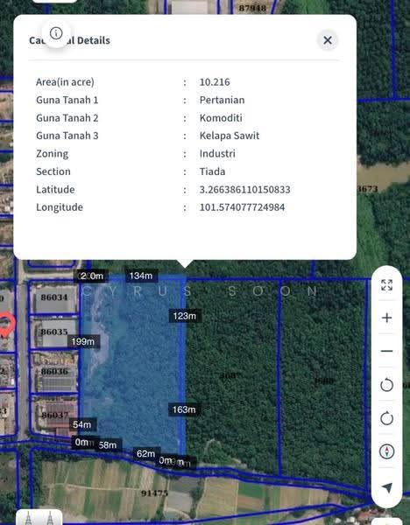Image resolution: width=410 pixels, height=525 pixels.
Task: Reset map orientation with compass
Action: [386, 451]
